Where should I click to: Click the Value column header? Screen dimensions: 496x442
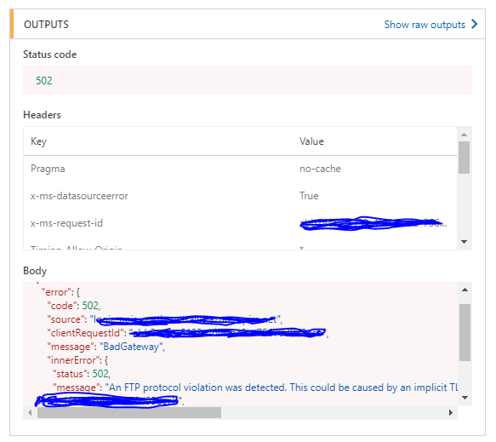[311, 141]
